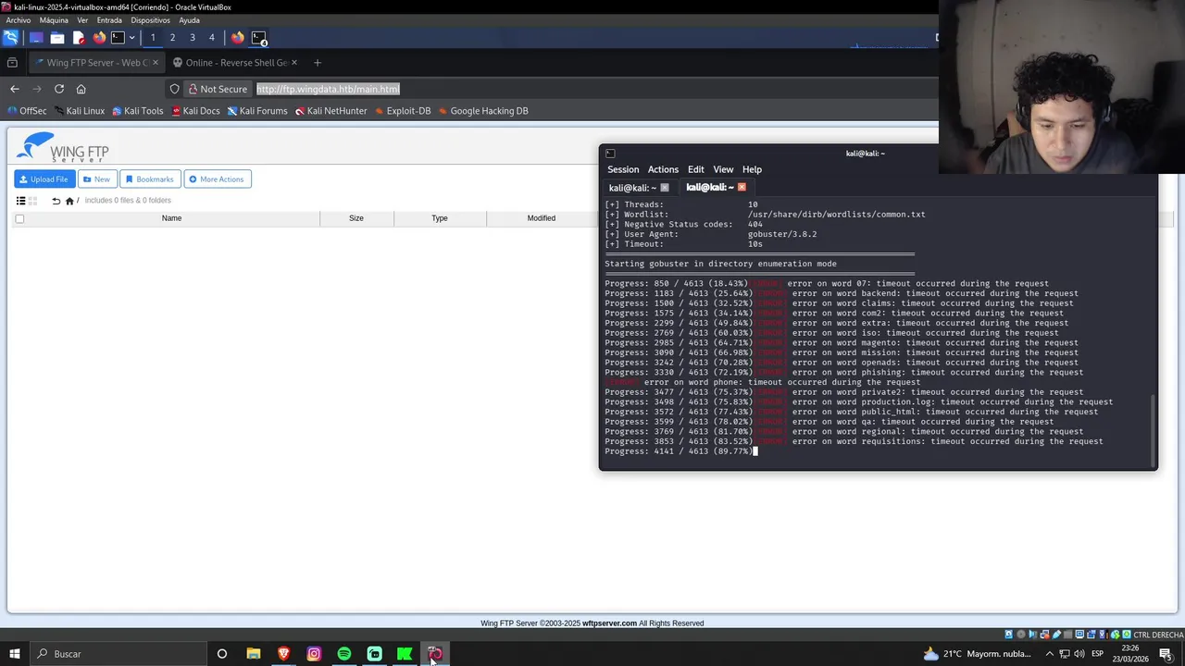Open the Kali Forums bookmark

257,111
